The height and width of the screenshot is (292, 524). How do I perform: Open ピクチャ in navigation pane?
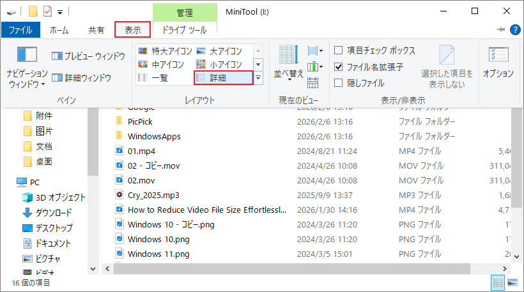[42, 259]
